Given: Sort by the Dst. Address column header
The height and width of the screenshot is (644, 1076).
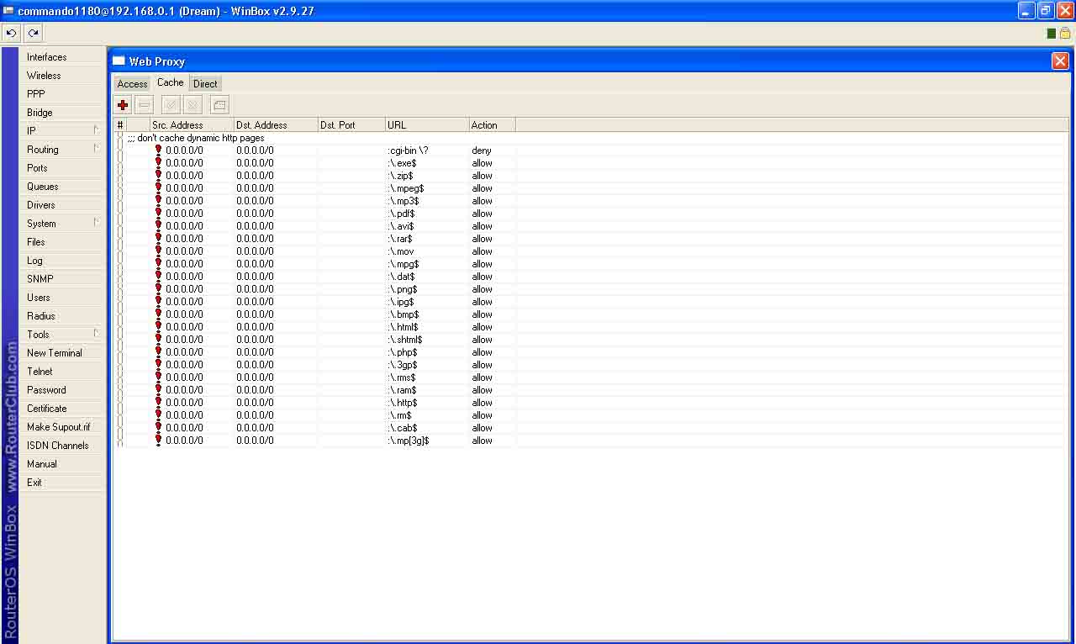Looking at the screenshot, I should click(x=276, y=125).
